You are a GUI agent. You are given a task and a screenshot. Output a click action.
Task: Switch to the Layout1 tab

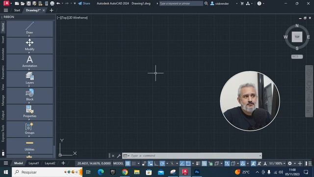tap(34, 163)
